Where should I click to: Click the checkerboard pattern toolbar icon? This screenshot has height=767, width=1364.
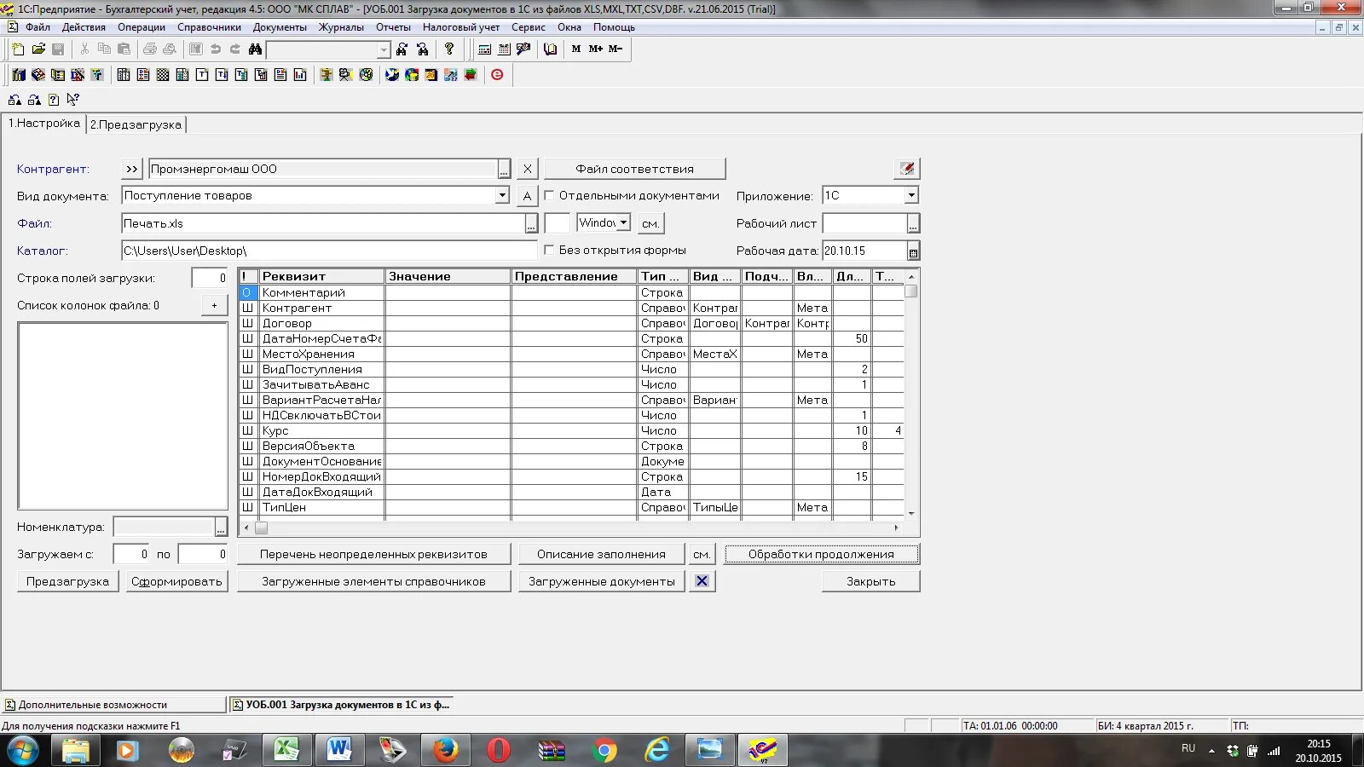(x=163, y=75)
